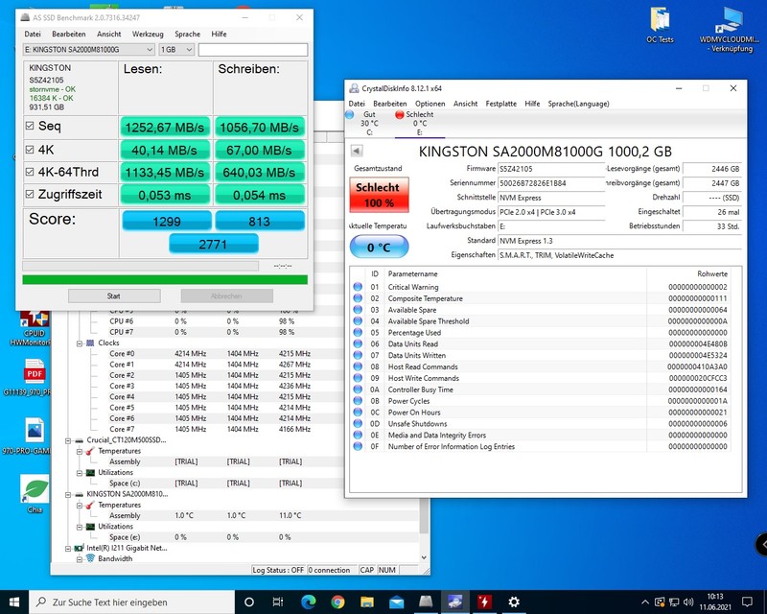
Task: Click the empty text field beside 1 GB
Action: pos(253,50)
